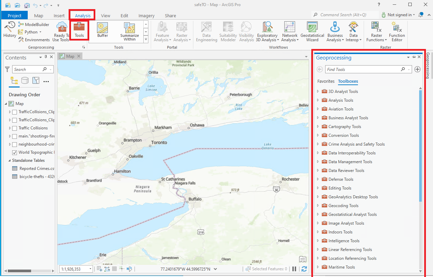
Task: Click the Tools toolbox button
Action: 79,30
